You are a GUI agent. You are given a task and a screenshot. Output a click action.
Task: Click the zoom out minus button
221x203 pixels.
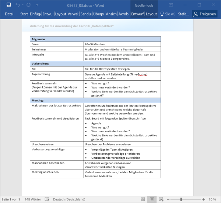168,199
